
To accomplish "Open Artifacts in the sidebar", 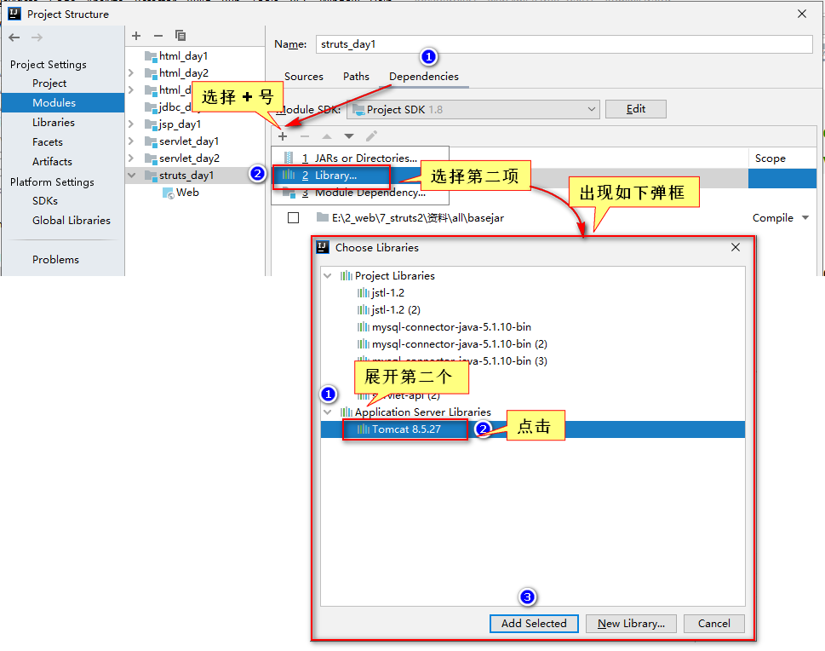I will coord(52,162).
